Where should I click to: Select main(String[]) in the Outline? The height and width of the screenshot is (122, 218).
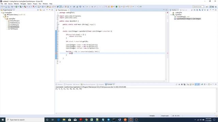183,17
